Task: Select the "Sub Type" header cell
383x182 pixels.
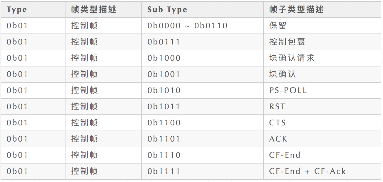Action: click(x=167, y=10)
